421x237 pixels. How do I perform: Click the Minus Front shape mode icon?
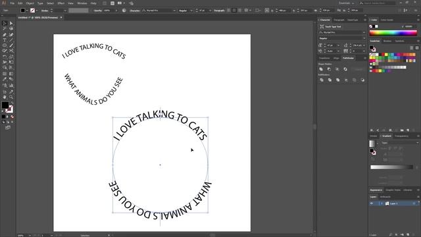click(x=329, y=69)
